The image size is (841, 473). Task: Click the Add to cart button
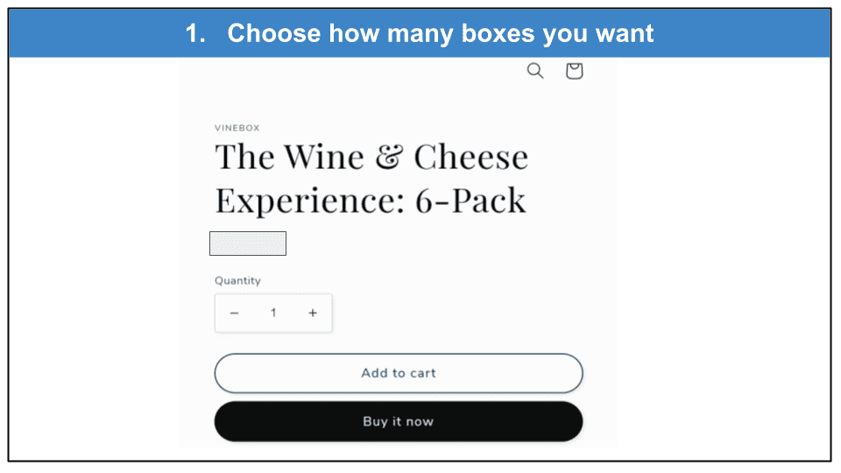[399, 373]
